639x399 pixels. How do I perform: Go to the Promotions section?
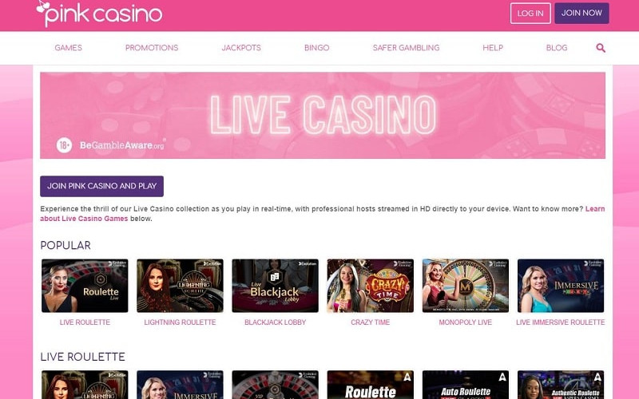(x=152, y=48)
